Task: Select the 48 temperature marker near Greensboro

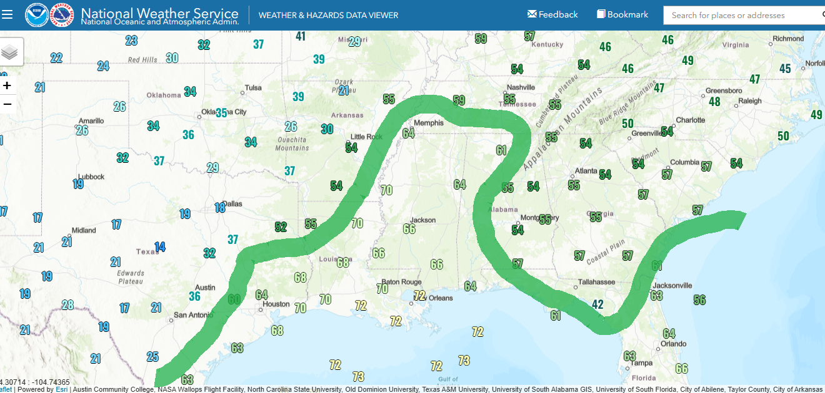Action: click(x=714, y=102)
